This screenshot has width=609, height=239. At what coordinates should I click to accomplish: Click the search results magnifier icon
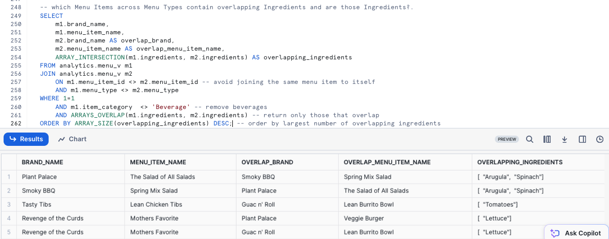pyautogui.click(x=530, y=139)
